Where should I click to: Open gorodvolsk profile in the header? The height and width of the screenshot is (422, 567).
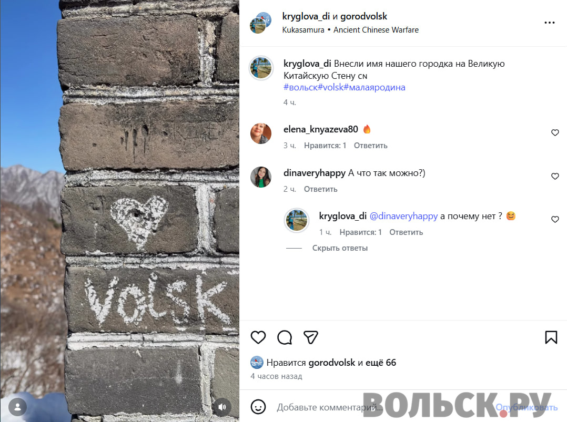pos(363,16)
